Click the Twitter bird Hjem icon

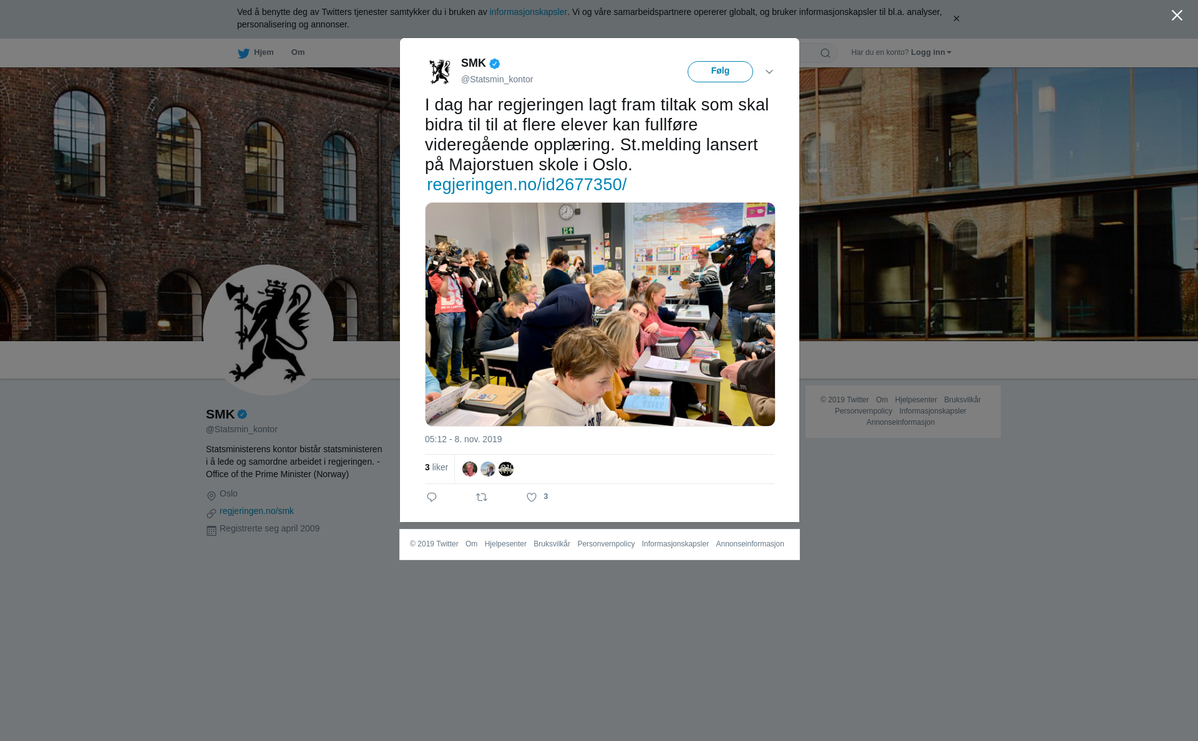coord(243,53)
